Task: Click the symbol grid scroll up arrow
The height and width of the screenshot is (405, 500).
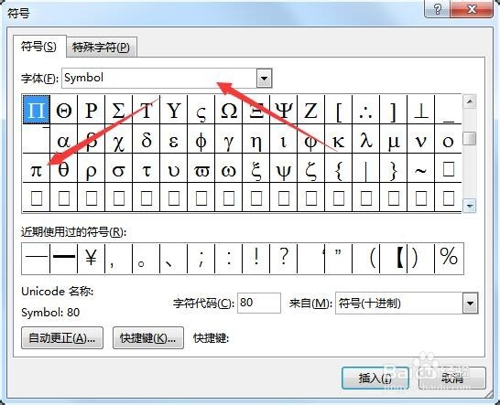Action: point(470,101)
